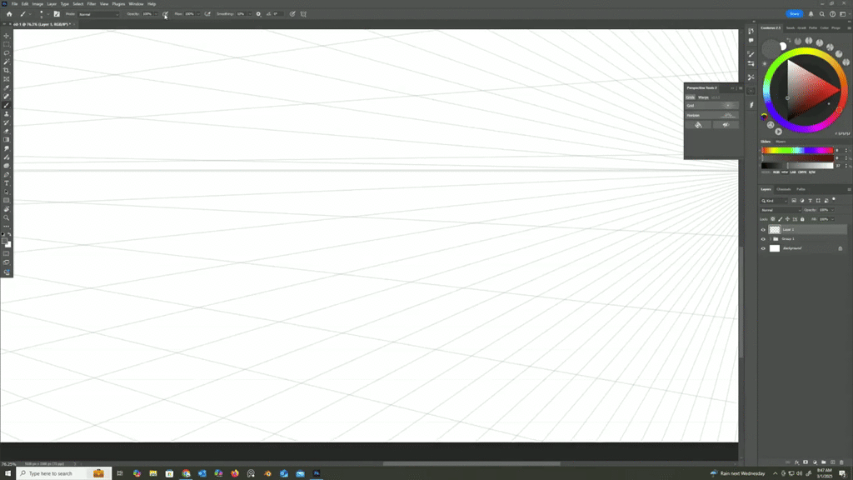The height and width of the screenshot is (480, 853).
Task: Open the layer blend mode dropdown
Action: tap(781, 210)
